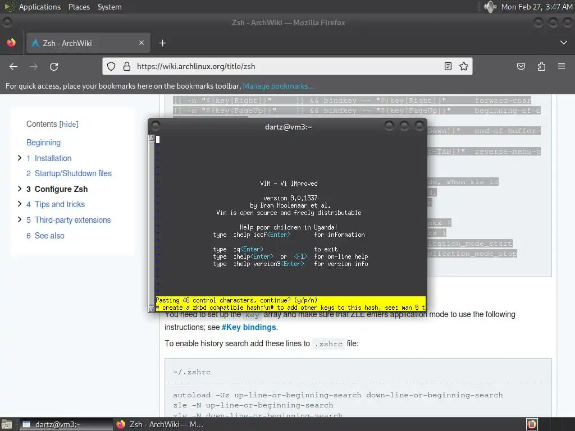Viewport: 575px width, 431px height.
Task: Open the System menu
Action: coord(109,7)
